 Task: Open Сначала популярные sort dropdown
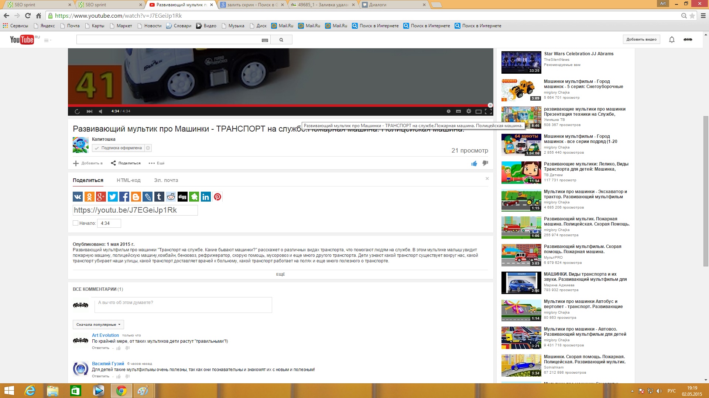pos(98,325)
